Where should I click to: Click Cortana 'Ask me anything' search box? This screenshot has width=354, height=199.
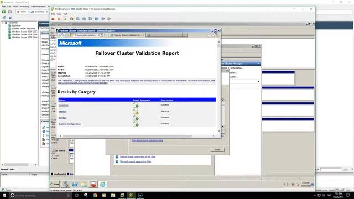tap(40, 195)
